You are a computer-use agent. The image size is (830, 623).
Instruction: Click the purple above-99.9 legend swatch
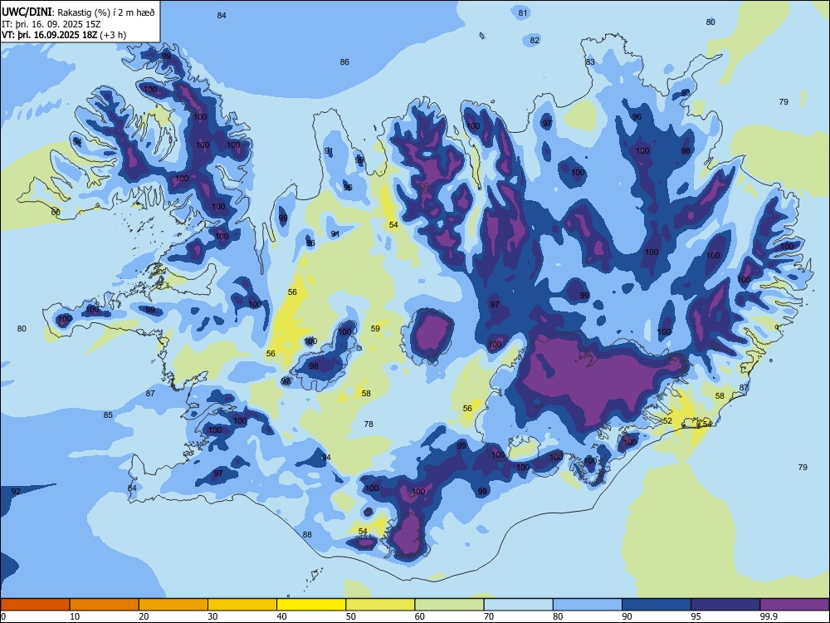(794, 605)
